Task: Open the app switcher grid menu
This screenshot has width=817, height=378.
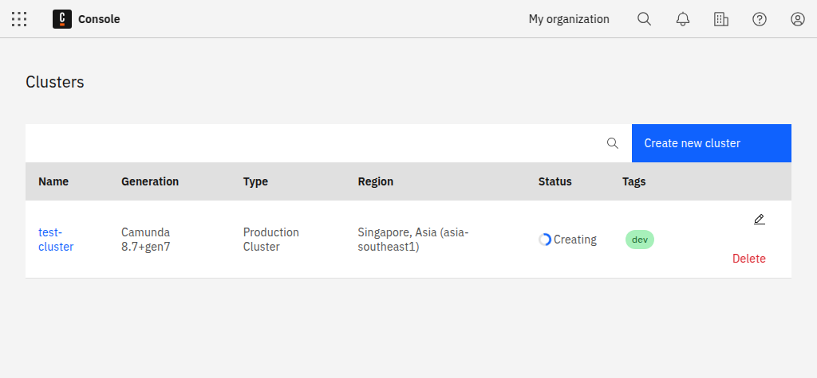Action: point(19,19)
